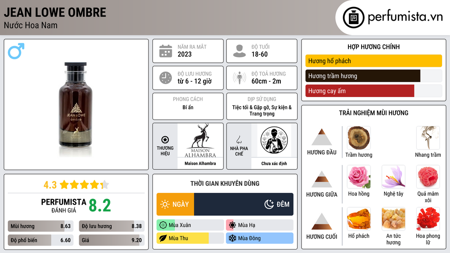Click the Maison Alhambra brand name label
Screen dimensions: 450x253
200,163
